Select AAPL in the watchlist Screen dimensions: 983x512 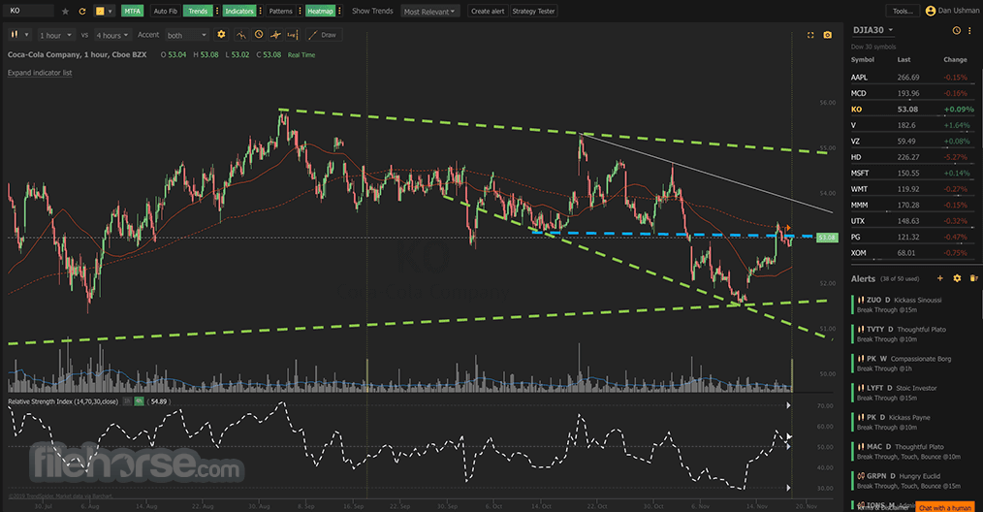pos(913,78)
